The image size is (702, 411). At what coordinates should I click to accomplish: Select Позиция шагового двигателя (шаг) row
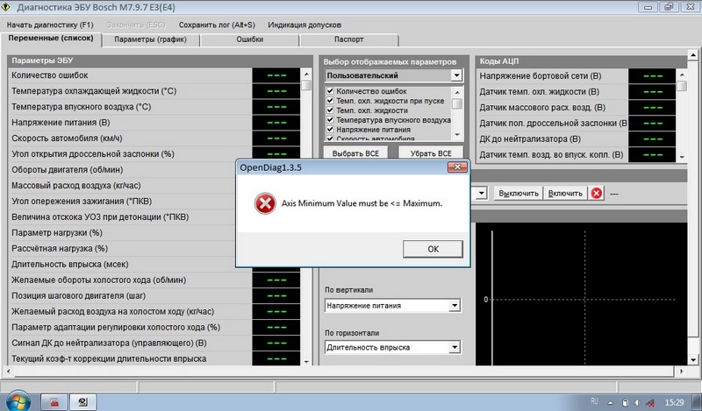[154, 295]
